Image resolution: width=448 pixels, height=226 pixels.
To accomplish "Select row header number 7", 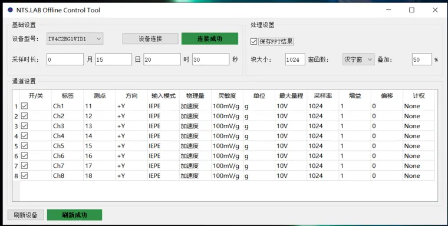I will click(16, 166).
